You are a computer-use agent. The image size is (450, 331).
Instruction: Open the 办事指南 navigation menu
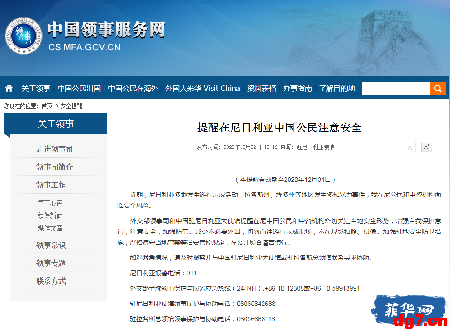[297, 89]
